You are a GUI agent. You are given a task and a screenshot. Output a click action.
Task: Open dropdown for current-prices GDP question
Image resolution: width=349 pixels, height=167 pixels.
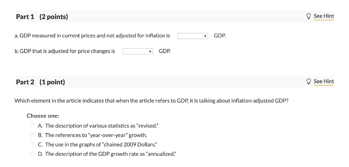click(193, 36)
